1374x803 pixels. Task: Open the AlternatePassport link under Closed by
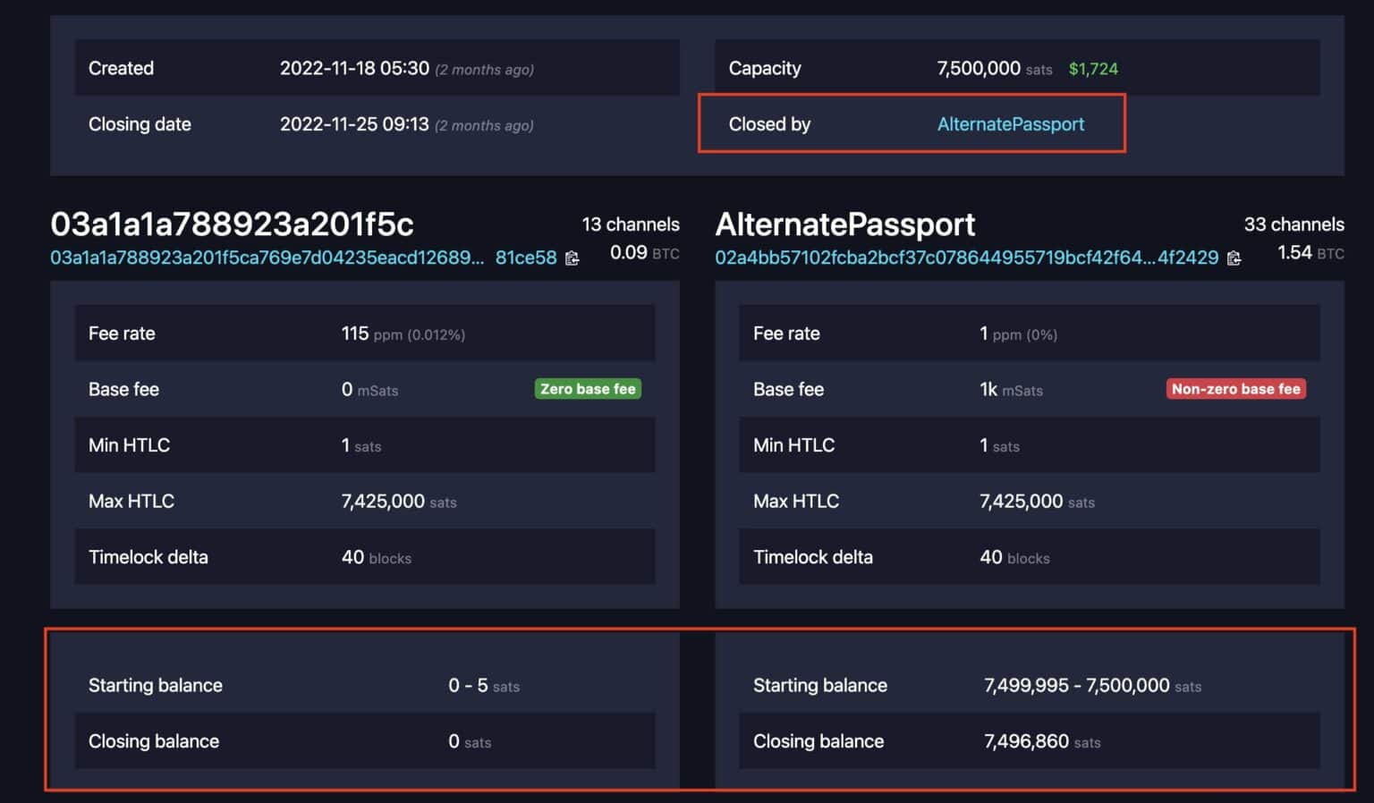1010,124
